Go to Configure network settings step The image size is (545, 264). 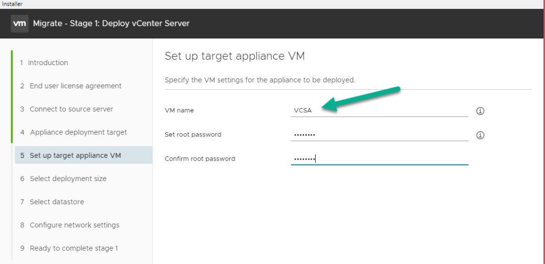pos(74,225)
